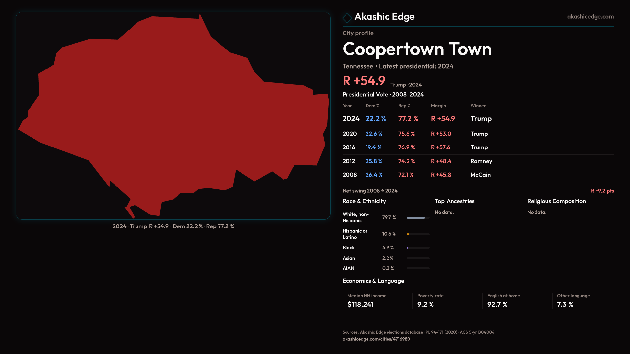This screenshot has height=354, width=630.
Task: Click the Margin column header
Action: pyautogui.click(x=438, y=106)
